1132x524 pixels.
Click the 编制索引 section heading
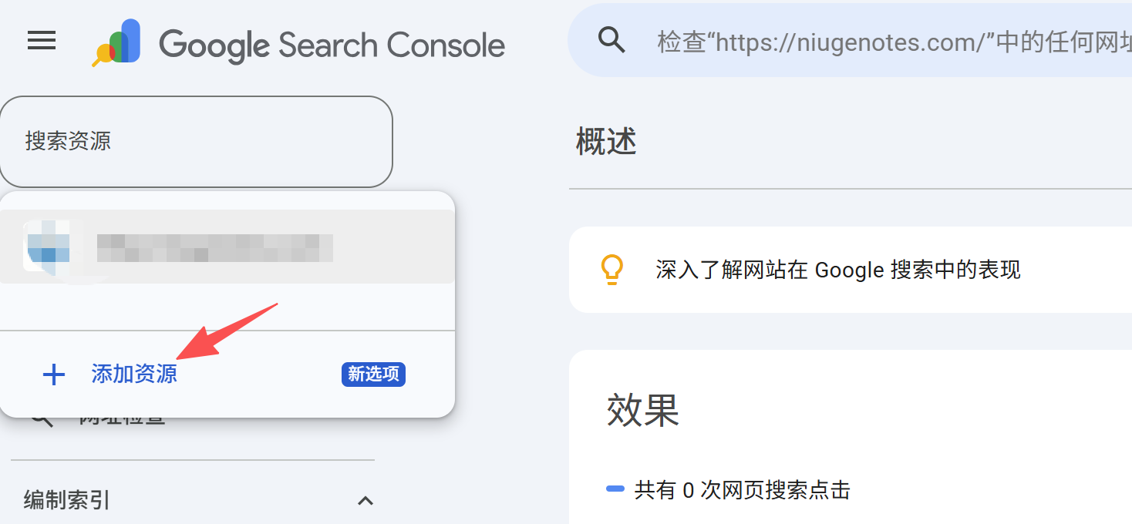coord(67,500)
